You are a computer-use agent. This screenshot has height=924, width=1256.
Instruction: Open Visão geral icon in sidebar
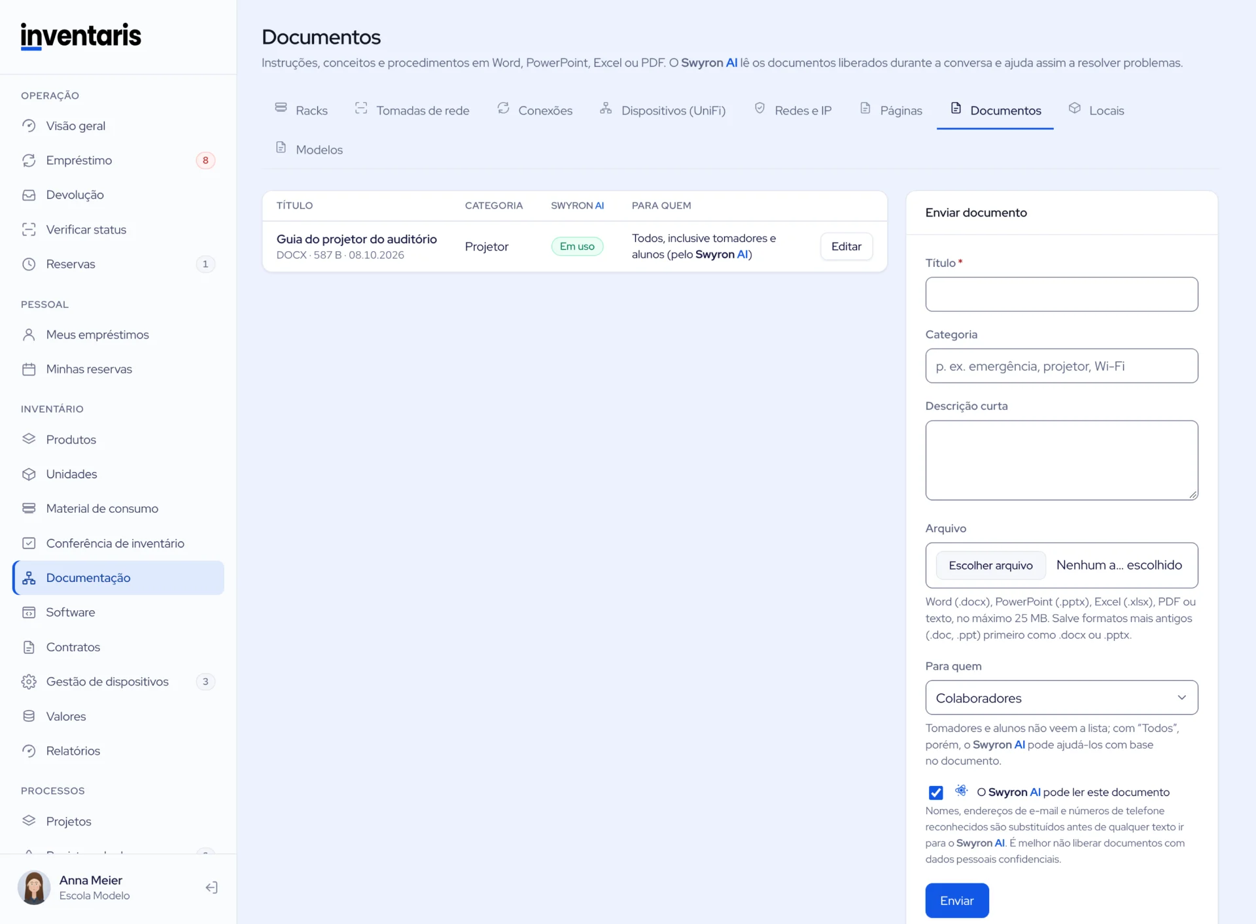[29, 126]
